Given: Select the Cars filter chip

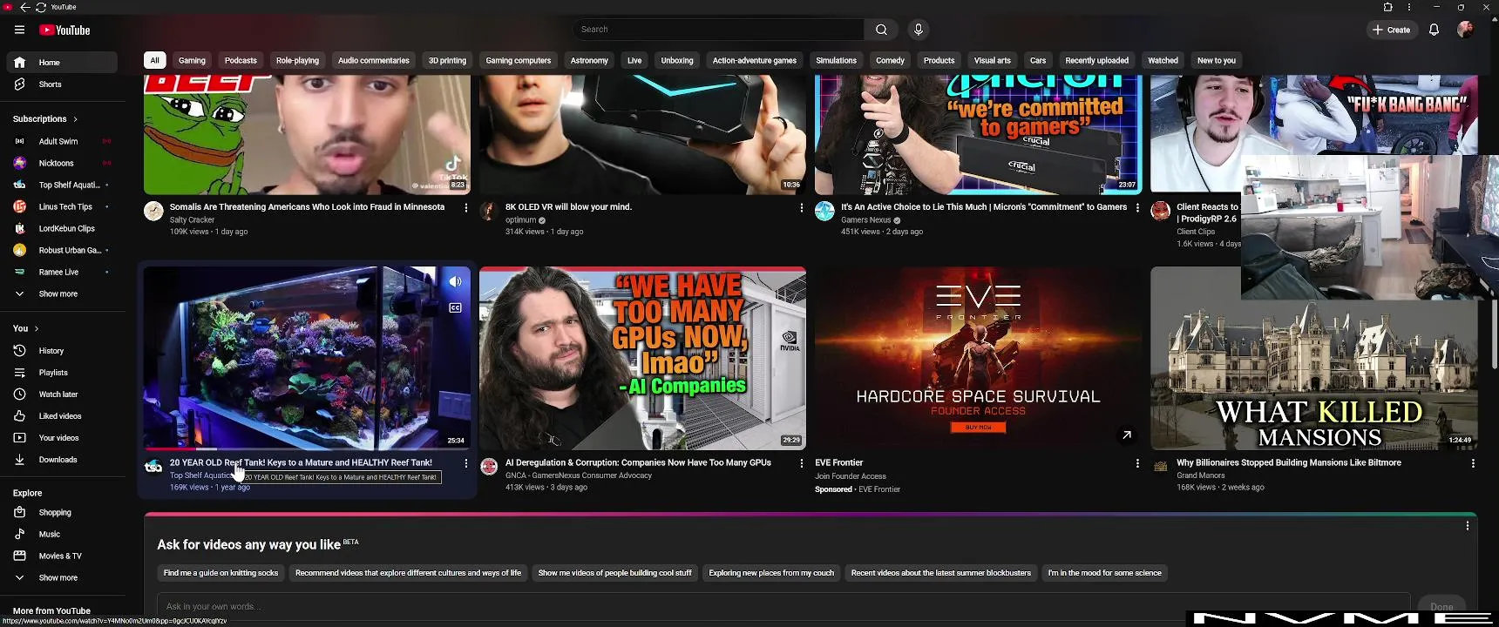Looking at the screenshot, I should tap(1037, 61).
